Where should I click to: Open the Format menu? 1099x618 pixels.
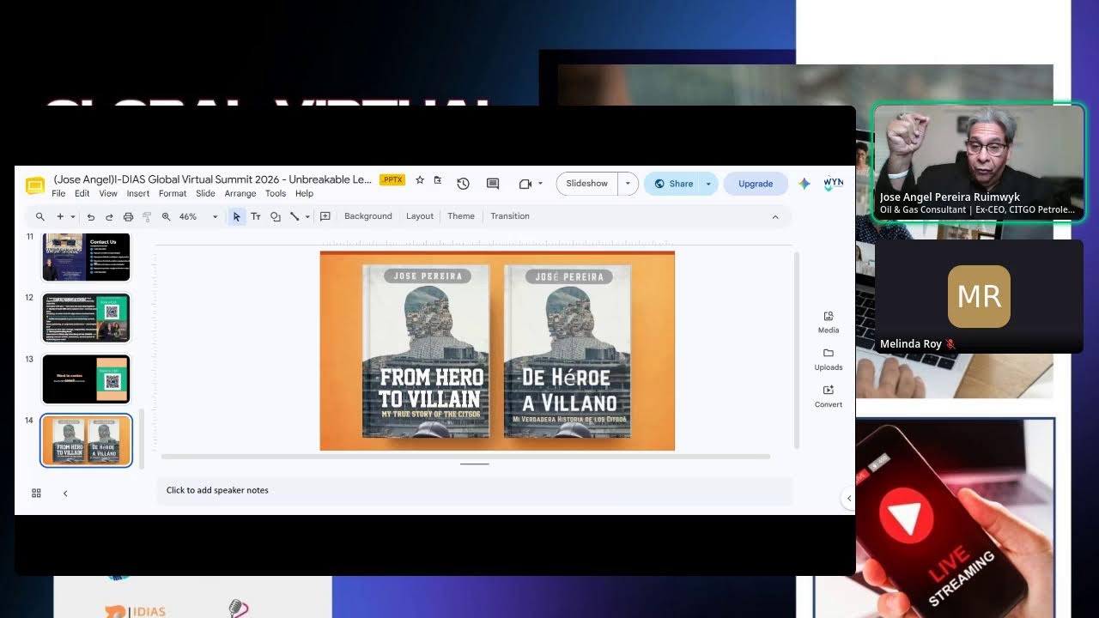point(173,194)
